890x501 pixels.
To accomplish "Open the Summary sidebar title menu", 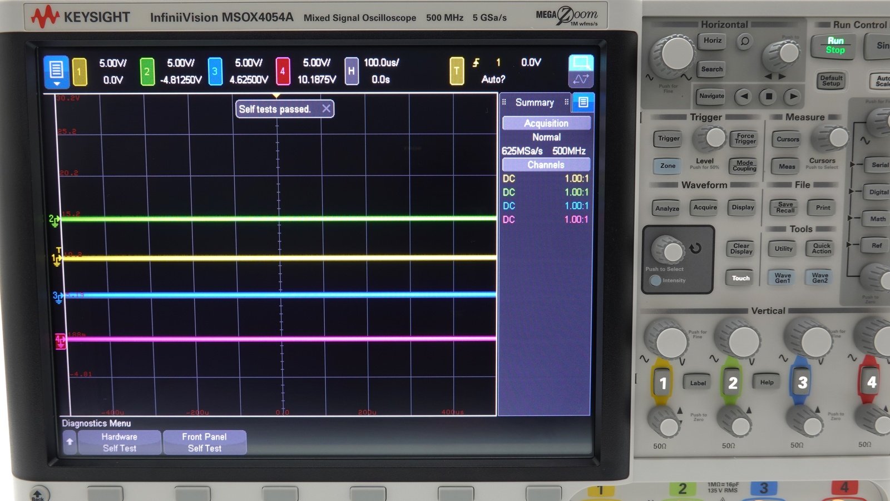I will (535, 102).
